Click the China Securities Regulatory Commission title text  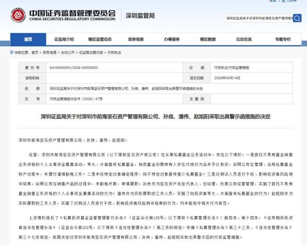[x=72, y=15]
